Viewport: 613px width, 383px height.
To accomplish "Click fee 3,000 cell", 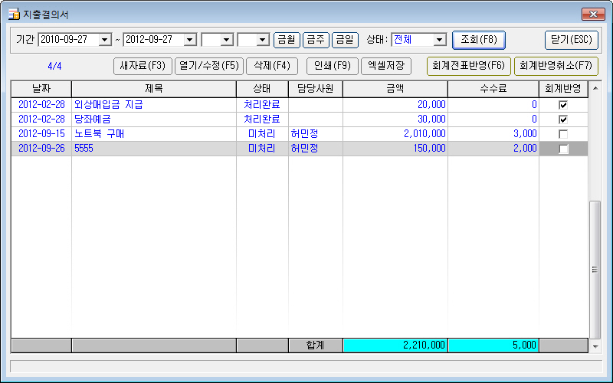I will pos(493,134).
